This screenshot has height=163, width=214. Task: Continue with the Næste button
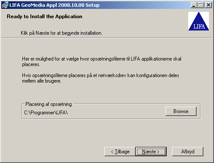151,152
